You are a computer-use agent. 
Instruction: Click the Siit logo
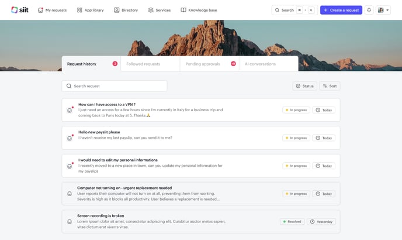20,10
